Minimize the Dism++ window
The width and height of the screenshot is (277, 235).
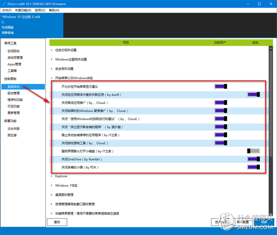coord(248,4)
